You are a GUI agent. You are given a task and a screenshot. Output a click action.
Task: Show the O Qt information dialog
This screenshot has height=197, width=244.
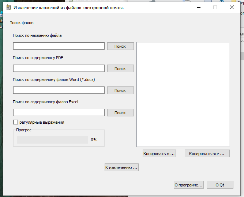[x=219, y=185]
